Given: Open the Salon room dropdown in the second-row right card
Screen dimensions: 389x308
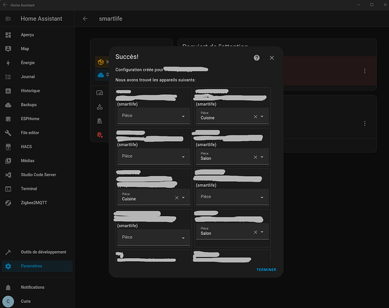Looking at the screenshot, I should (262, 157).
